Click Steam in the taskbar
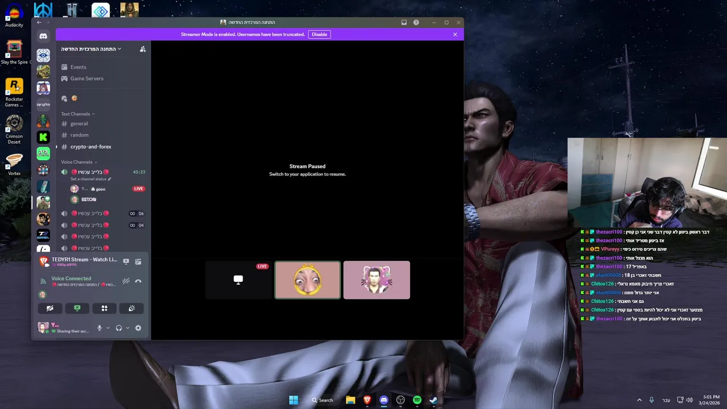Image resolution: width=727 pixels, height=409 pixels. [x=433, y=400]
